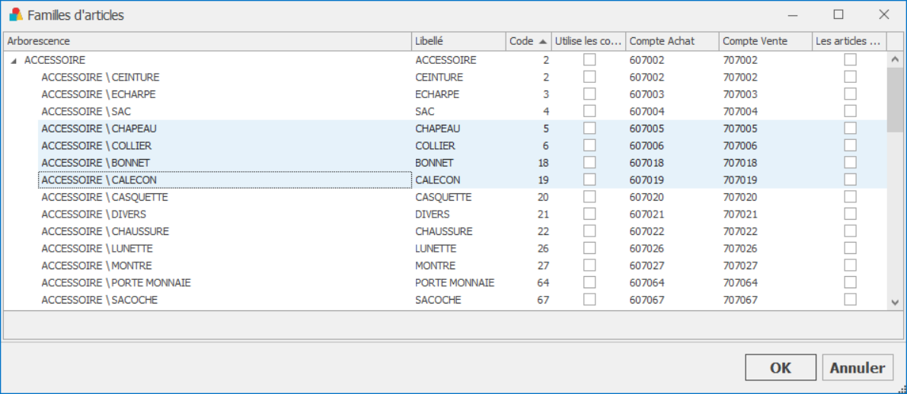The image size is (907, 394).
Task: Click the Annuler button
Action: click(x=857, y=368)
